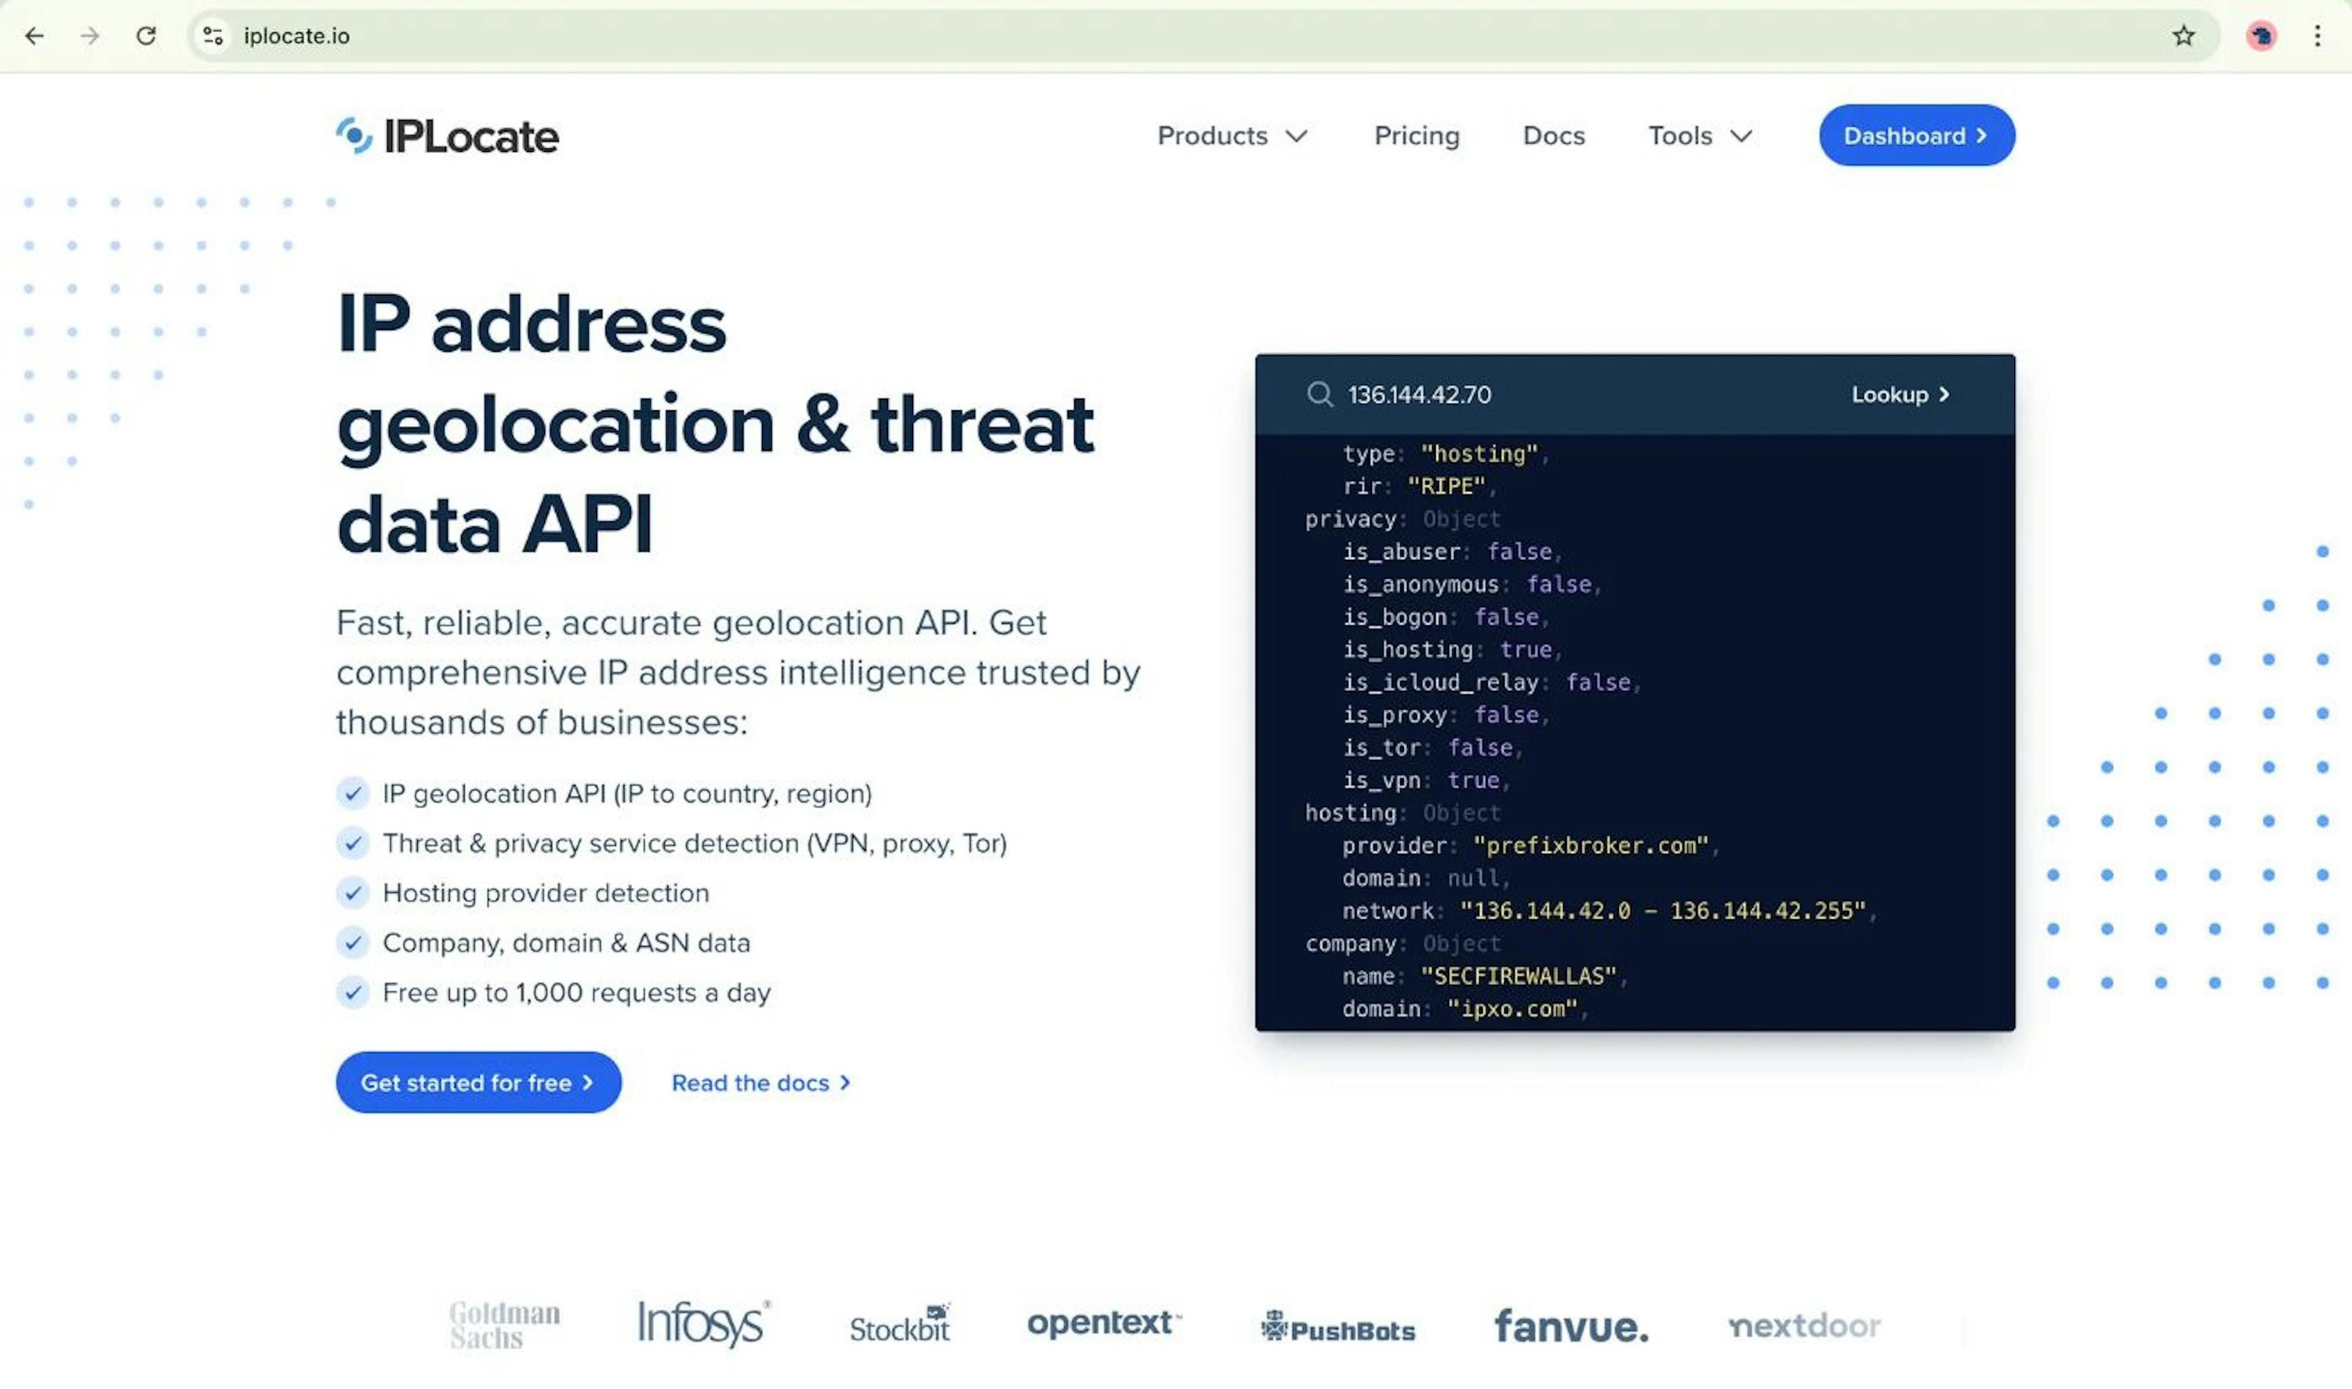
Task: Collapse the privacy Object in JSON
Action: click(x=1351, y=519)
